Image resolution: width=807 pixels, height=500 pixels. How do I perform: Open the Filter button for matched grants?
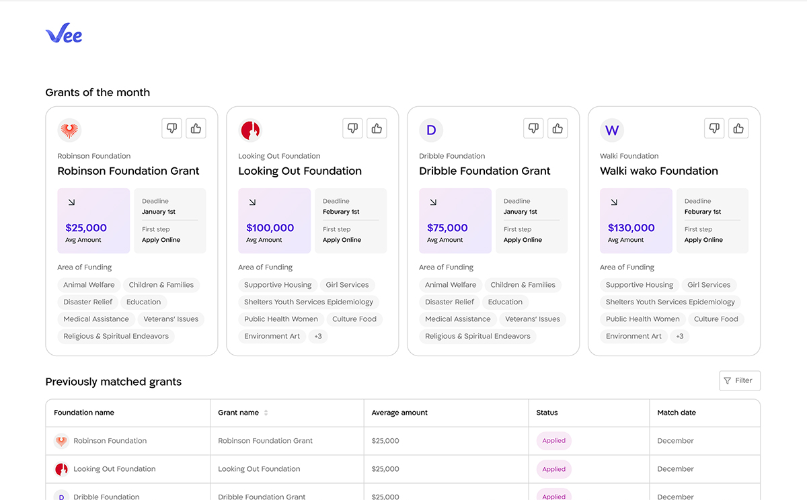point(739,380)
